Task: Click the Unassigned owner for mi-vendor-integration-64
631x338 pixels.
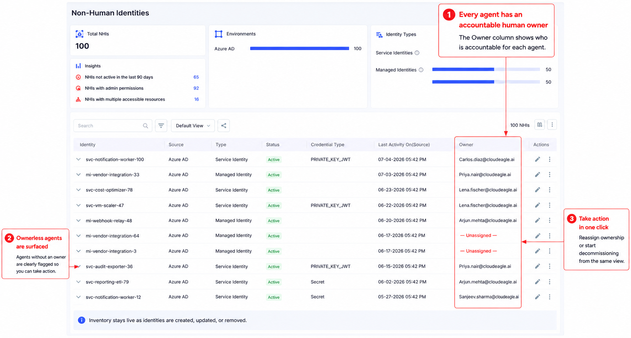Action: pyautogui.click(x=478, y=235)
